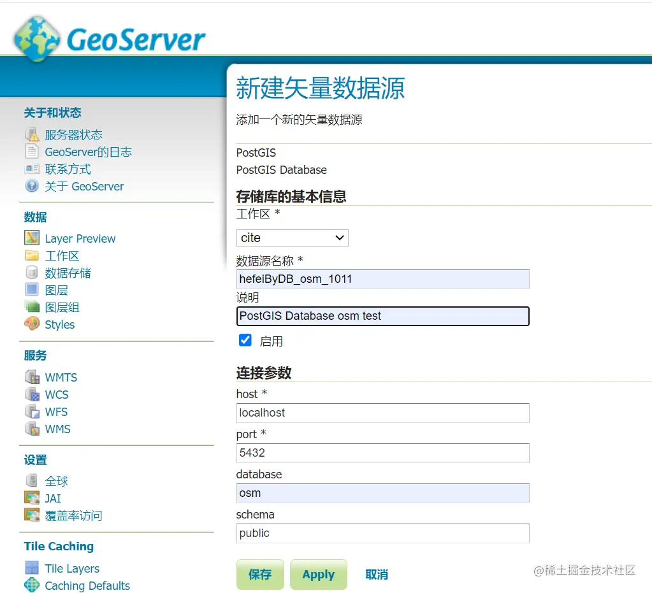Click the JAI settings icon
The width and height of the screenshot is (652, 593).
click(32, 498)
